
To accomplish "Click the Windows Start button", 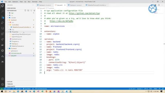I will 2,91.
